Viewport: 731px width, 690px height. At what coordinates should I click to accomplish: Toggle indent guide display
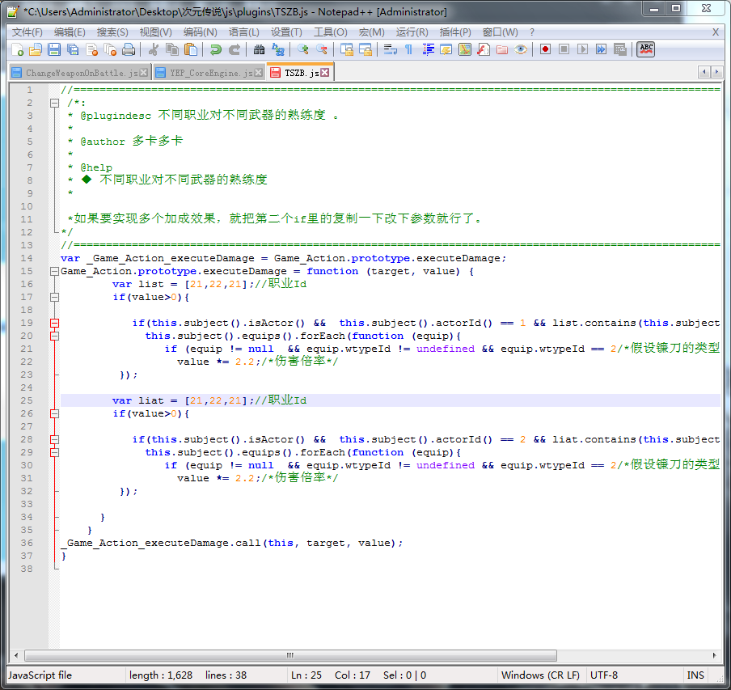[x=428, y=49]
